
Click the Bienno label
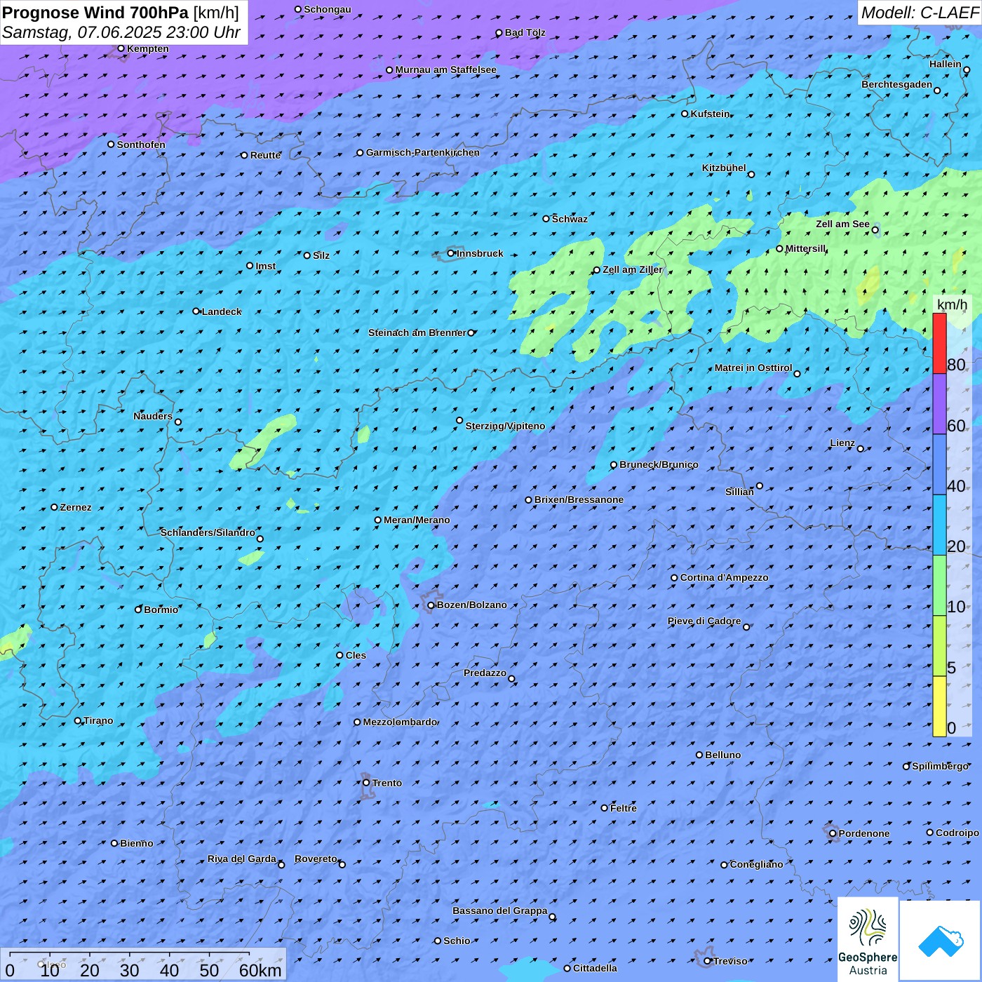[136, 843]
